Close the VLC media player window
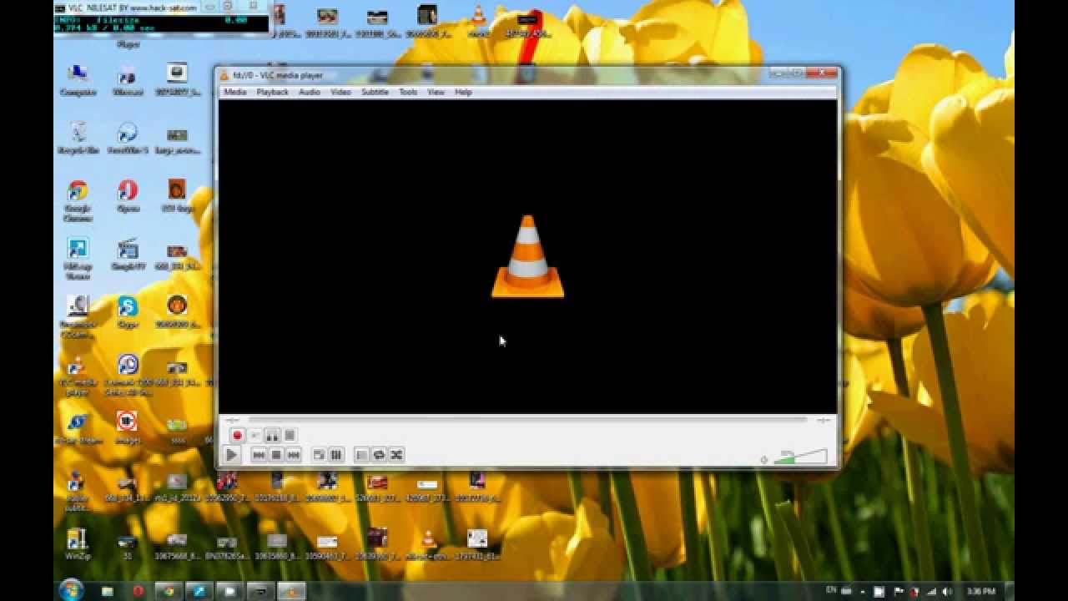Viewport: 1068px width, 601px height. tap(822, 73)
